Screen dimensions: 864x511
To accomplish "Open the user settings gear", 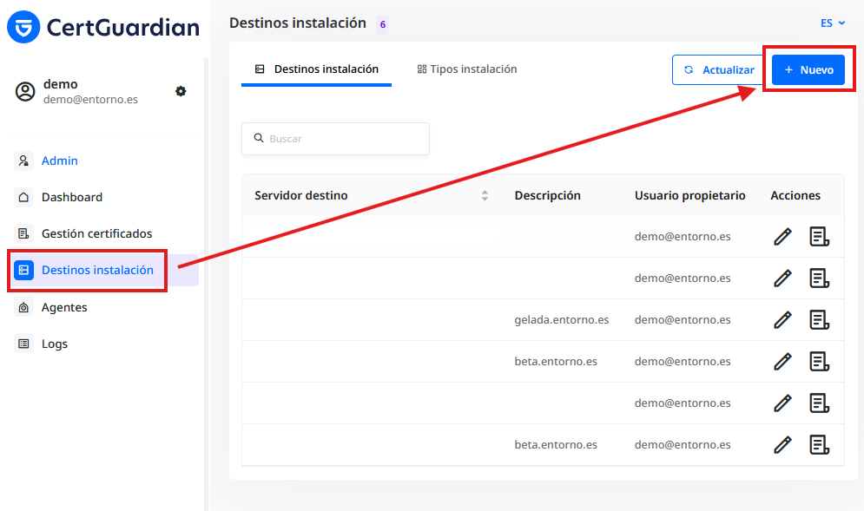I will point(181,91).
